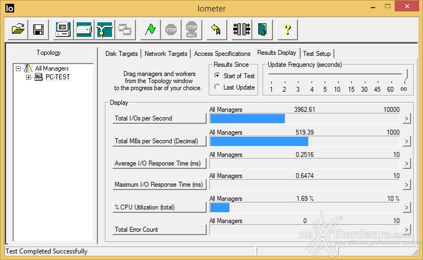This screenshot has width=423, height=260.
Task: Open details arrow for Average I/O Response Time
Action: pyautogui.click(x=407, y=163)
